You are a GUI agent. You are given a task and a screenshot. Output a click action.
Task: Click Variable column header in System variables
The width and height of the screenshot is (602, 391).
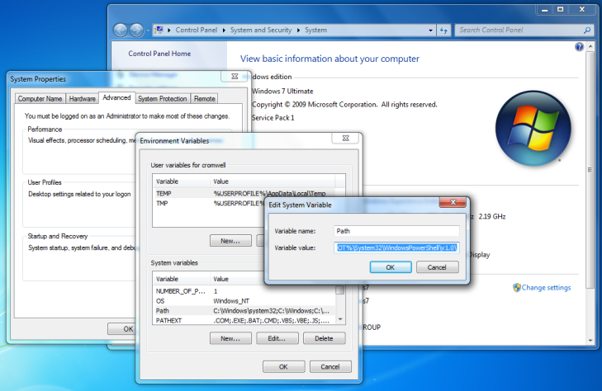pos(182,279)
